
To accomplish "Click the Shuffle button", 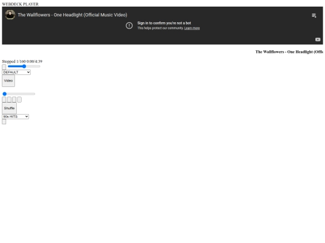I will 9,108.
